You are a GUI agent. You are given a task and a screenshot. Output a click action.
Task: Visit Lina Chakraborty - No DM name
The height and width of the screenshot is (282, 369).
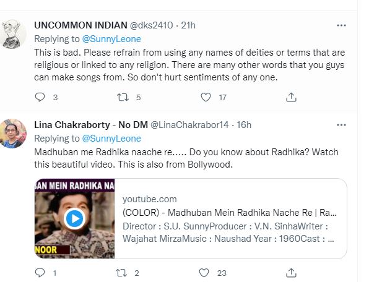click(91, 125)
